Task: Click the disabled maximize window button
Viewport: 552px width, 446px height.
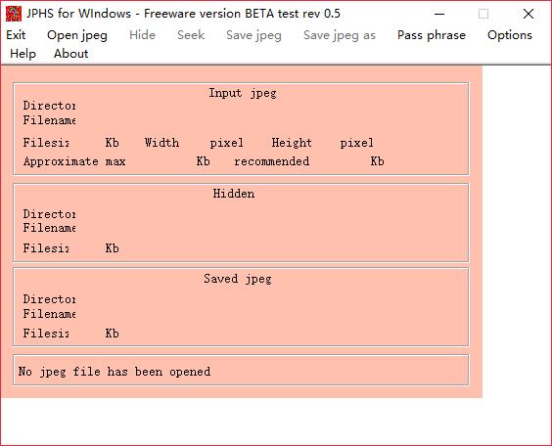Action: tap(483, 14)
